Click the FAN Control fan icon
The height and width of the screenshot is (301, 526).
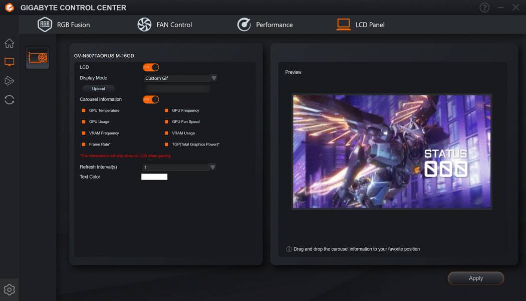tap(144, 25)
